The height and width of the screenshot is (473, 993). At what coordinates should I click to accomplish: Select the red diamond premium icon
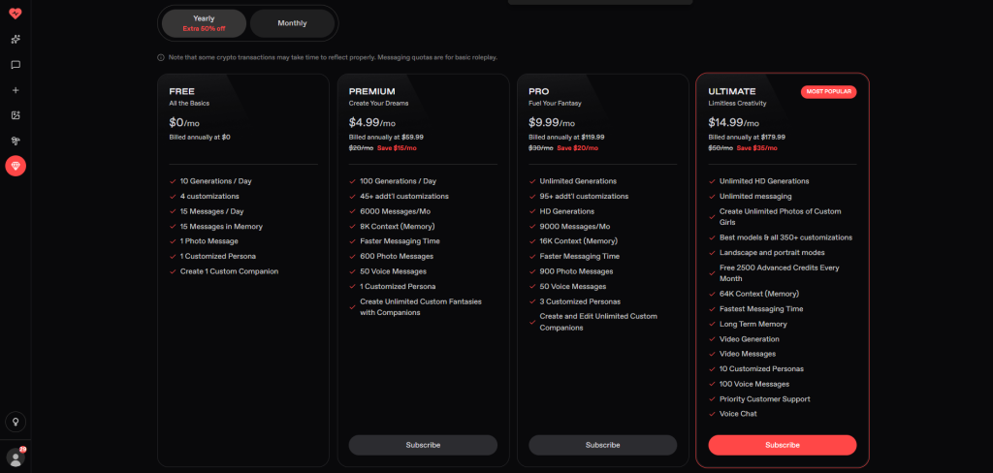point(16,166)
